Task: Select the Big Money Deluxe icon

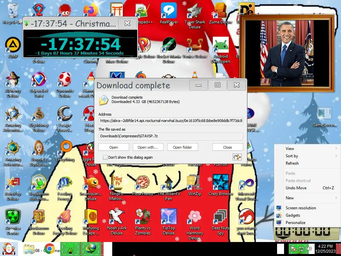Action: 39,119
